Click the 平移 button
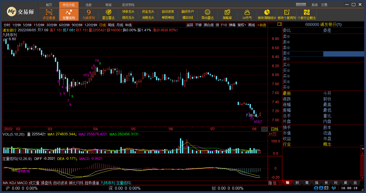The height and width of the screenshot is (193, 366). pyautogui.click(x=199, y=25)
